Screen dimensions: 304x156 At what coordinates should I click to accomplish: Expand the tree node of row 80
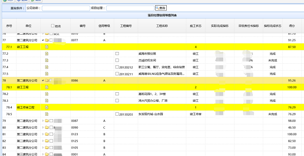click(x=43, y=127)
